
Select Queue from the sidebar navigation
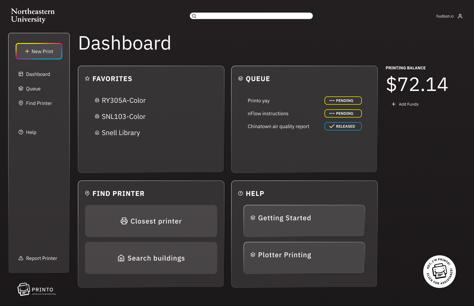(33, 88)
